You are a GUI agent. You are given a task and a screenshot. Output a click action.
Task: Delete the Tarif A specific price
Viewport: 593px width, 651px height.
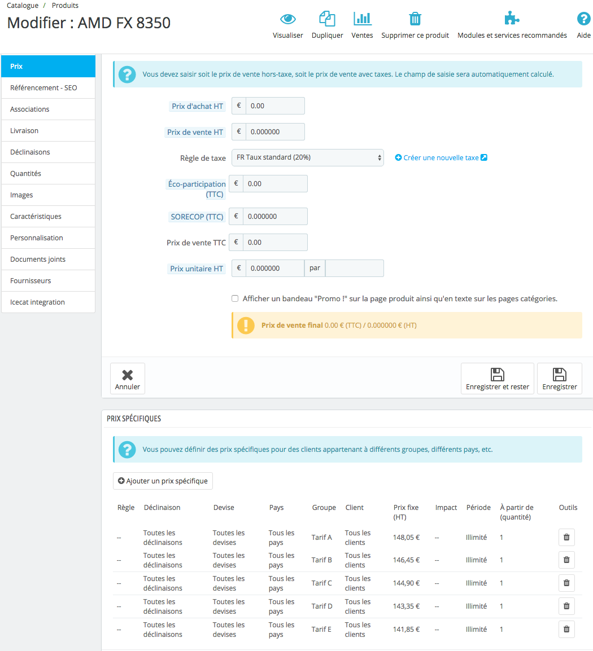coord(566,537)
